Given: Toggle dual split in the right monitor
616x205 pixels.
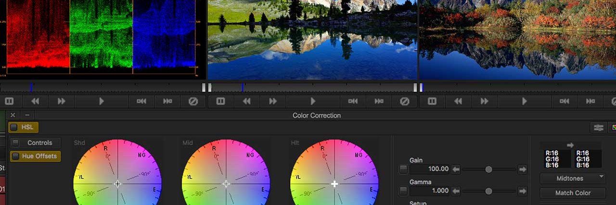Looking at the screenshot, I should coord(432,101).
